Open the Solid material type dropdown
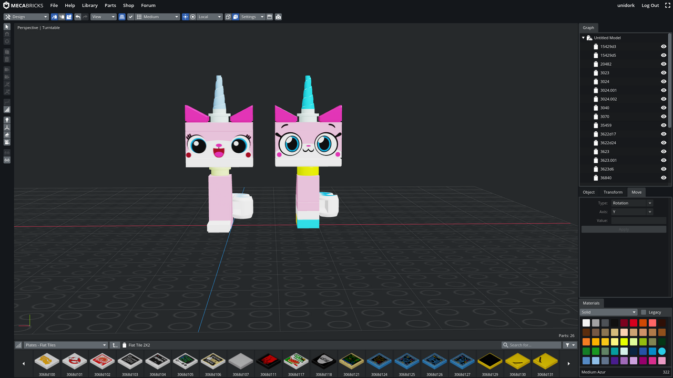 tap(608, 312)
